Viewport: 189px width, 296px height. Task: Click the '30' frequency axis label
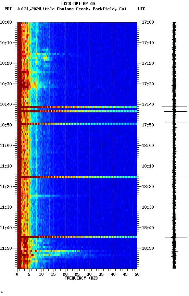(x=89, y=274)
